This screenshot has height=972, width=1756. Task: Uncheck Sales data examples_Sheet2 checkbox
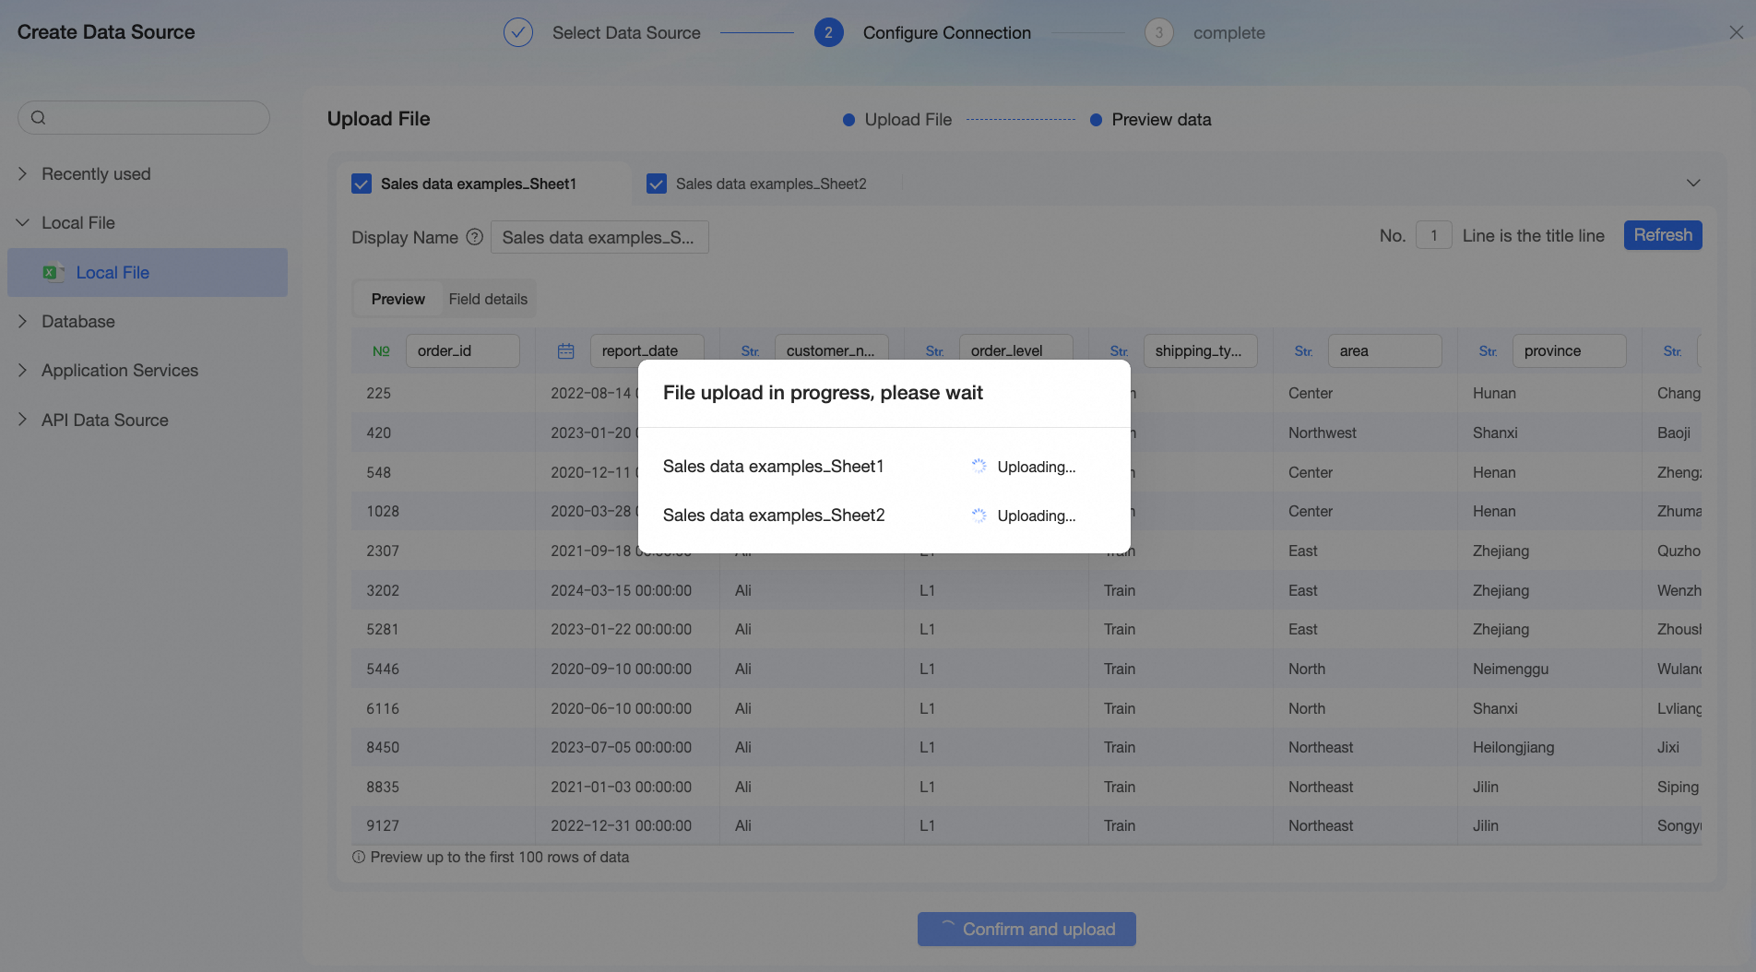point(657,184)
